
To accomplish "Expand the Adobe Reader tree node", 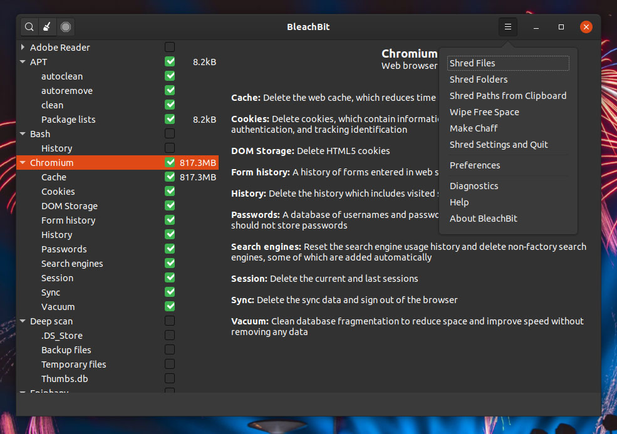I will (x=23, y=48).
